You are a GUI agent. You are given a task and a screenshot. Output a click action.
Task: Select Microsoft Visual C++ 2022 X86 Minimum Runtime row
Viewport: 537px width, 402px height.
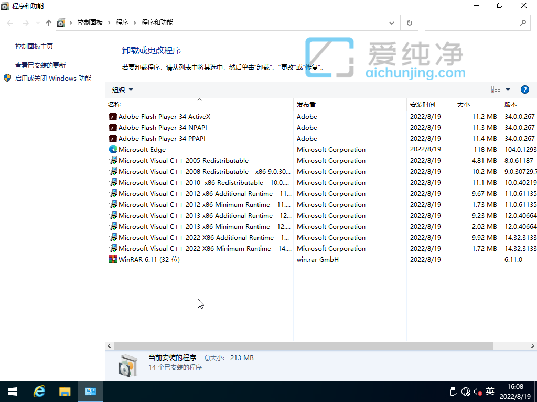pos(321,249)
